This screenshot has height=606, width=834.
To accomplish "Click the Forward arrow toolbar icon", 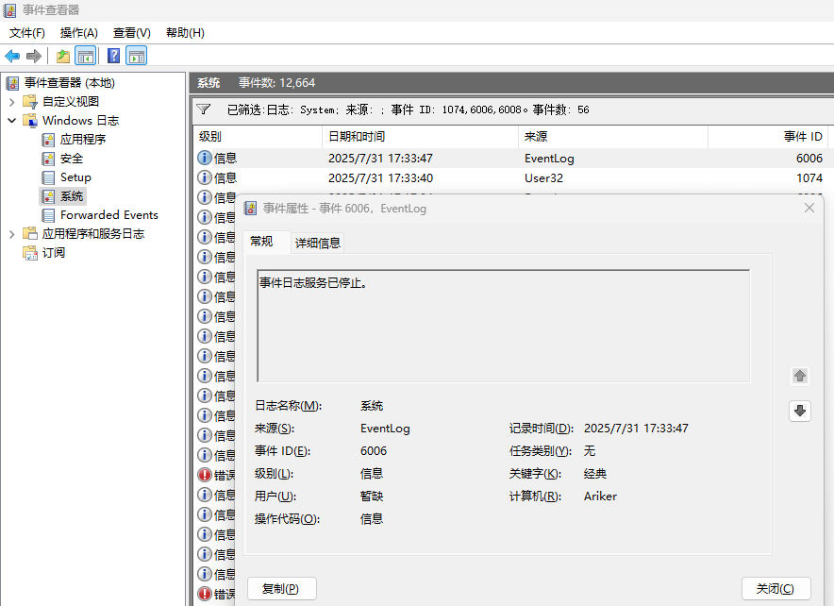I will 34,56.
